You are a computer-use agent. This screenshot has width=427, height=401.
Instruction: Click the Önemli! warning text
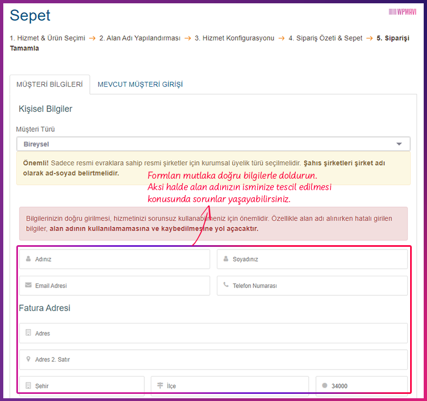point(213,168)
